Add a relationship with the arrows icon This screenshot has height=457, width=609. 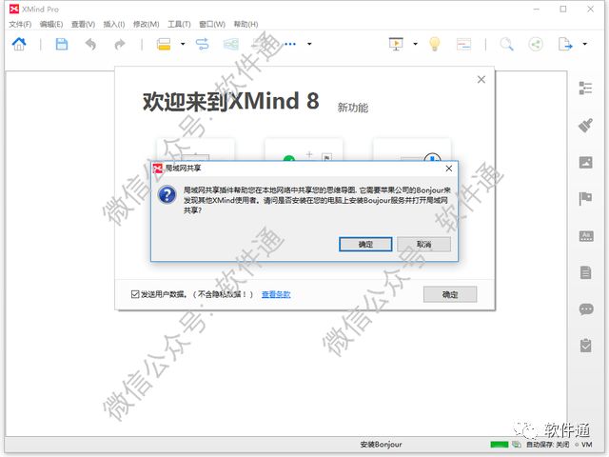203,44
